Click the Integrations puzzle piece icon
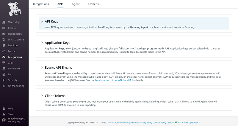238x126 pixels. [x=4, y=57]
